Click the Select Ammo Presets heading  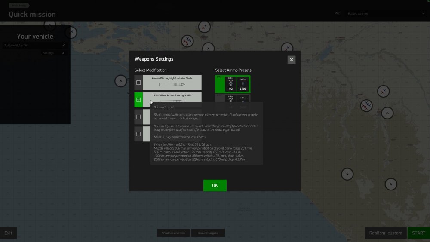click(233, 70)
